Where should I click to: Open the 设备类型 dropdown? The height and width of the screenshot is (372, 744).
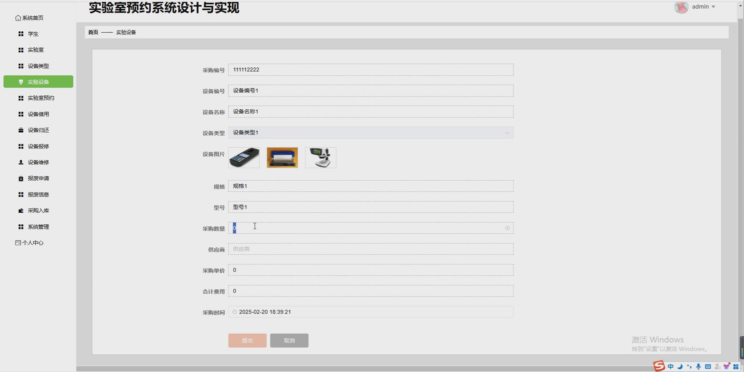[507, 133]
